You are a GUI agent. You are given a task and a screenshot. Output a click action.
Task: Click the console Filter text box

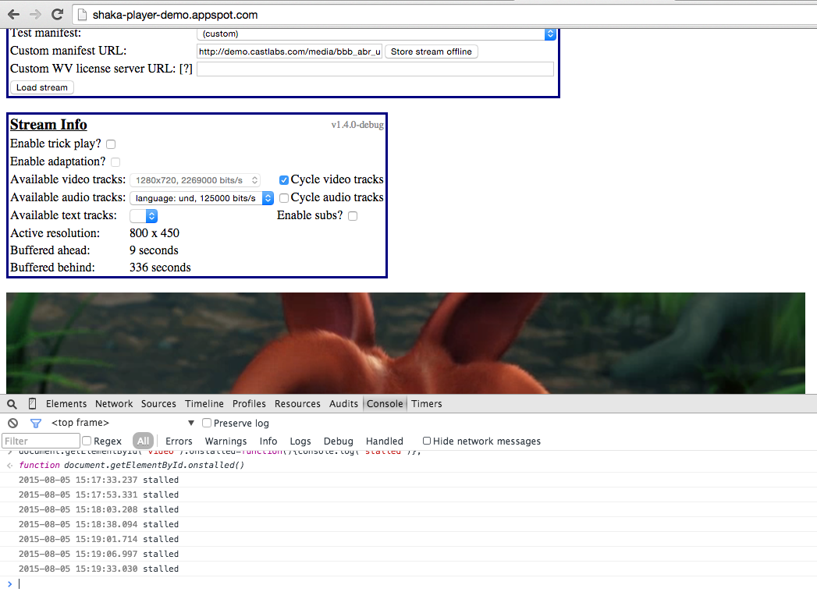point(41,441)
